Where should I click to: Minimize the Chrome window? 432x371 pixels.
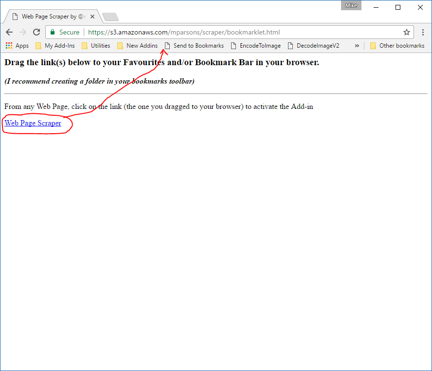(376, 7)
